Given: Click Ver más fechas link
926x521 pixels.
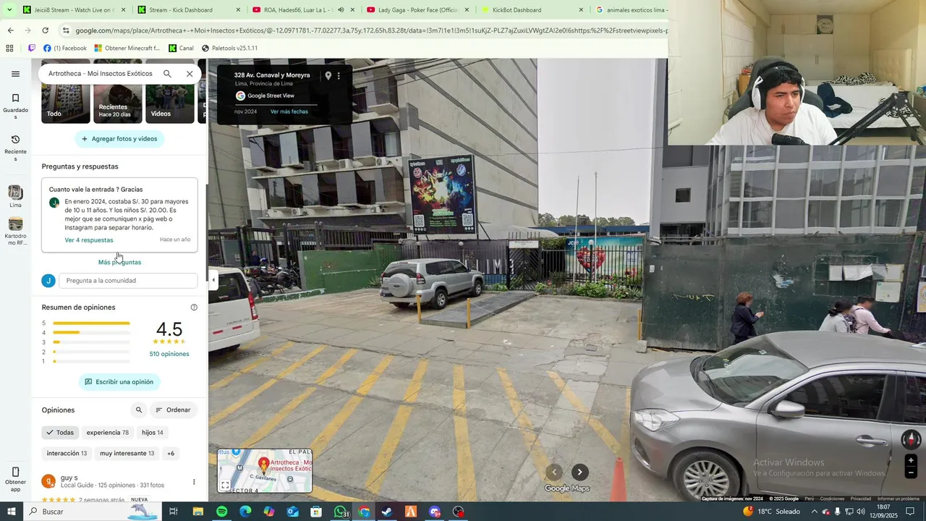Looking at the screenshot, I should [x=289, y=111].
